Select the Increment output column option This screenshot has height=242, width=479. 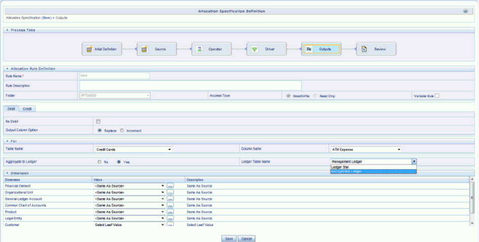point(122,130)
